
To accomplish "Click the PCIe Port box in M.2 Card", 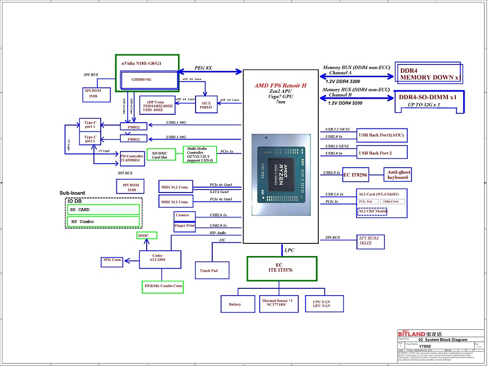I will coord(368,201).
